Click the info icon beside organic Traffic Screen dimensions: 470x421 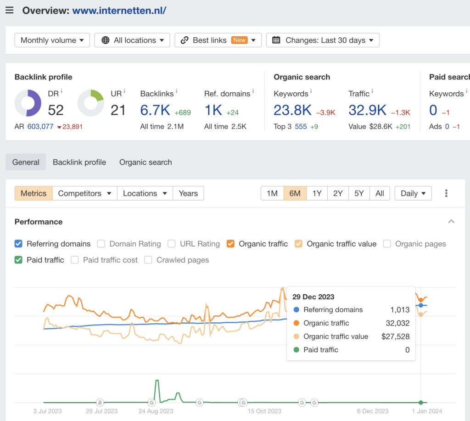click(x=372, y=92)
